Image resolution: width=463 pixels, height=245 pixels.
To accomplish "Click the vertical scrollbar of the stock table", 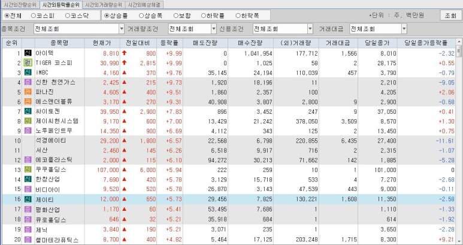I will coord(459,144).
